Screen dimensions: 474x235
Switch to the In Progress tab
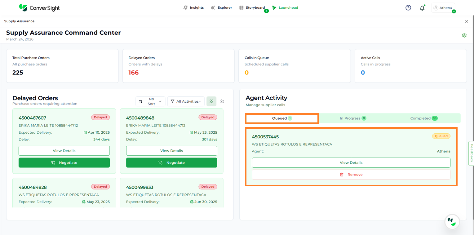[x=353, y=118]
